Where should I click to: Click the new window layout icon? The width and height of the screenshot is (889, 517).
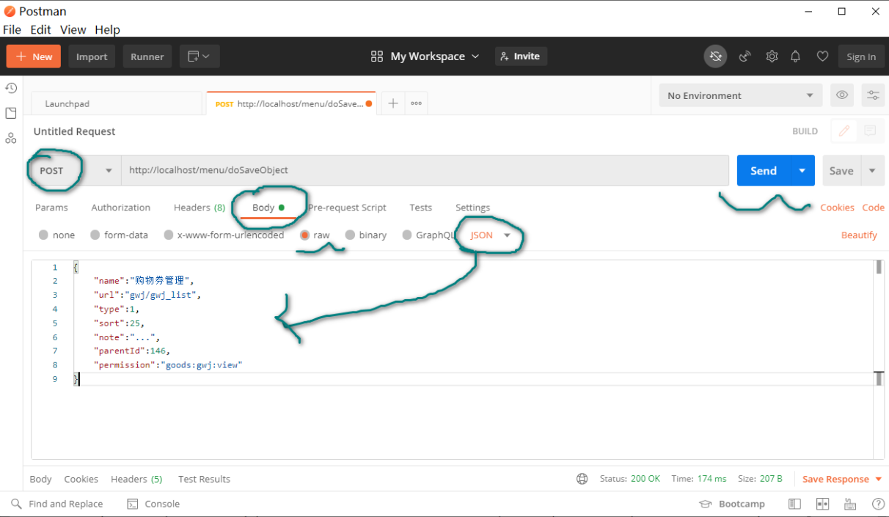click(x=199, y=56)
